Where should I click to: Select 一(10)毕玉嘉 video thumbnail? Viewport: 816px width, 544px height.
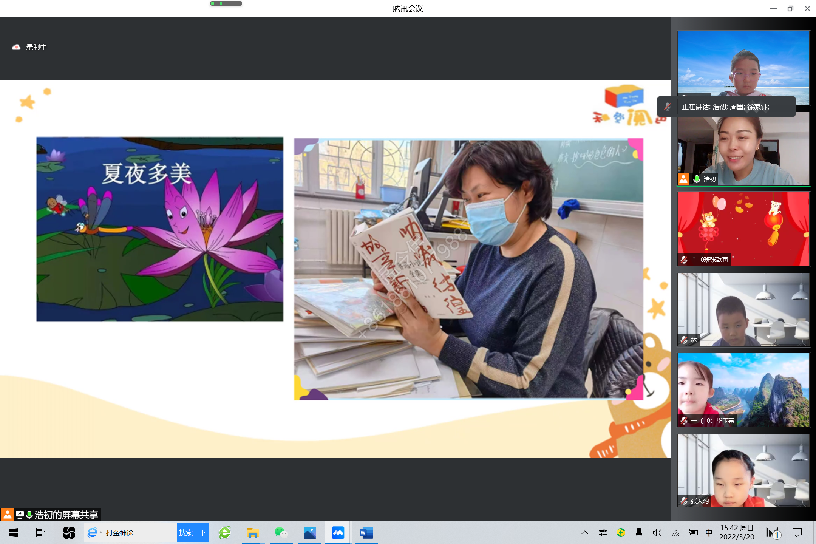[744, 390]
